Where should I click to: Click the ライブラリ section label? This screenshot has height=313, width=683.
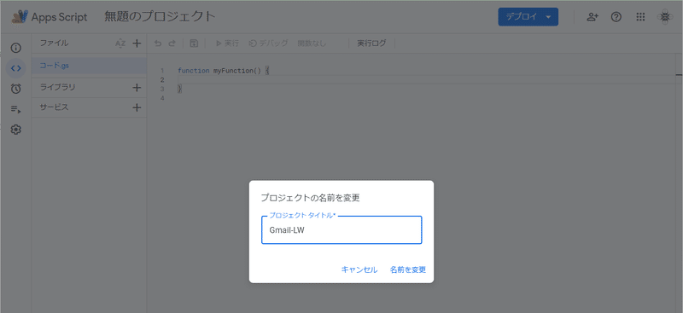(57, 87)
